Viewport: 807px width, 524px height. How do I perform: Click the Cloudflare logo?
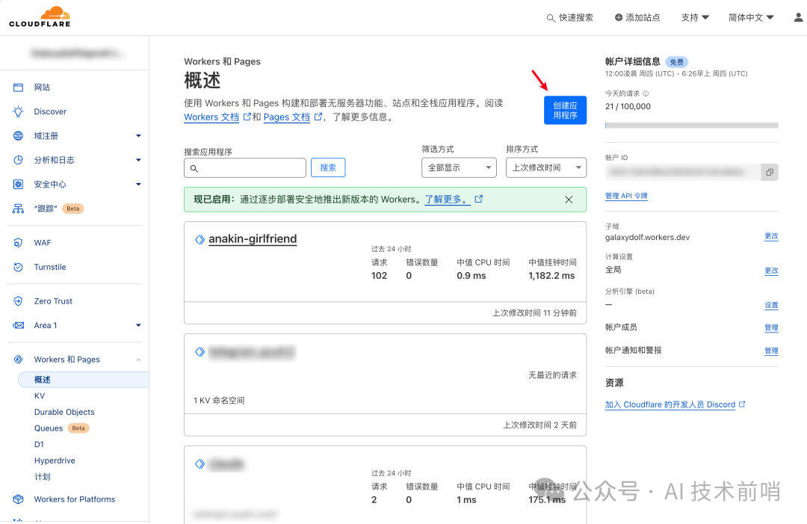(40, 16)
